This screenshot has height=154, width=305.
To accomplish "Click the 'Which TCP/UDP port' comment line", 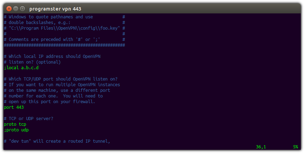I will click(x=61, y=79).
